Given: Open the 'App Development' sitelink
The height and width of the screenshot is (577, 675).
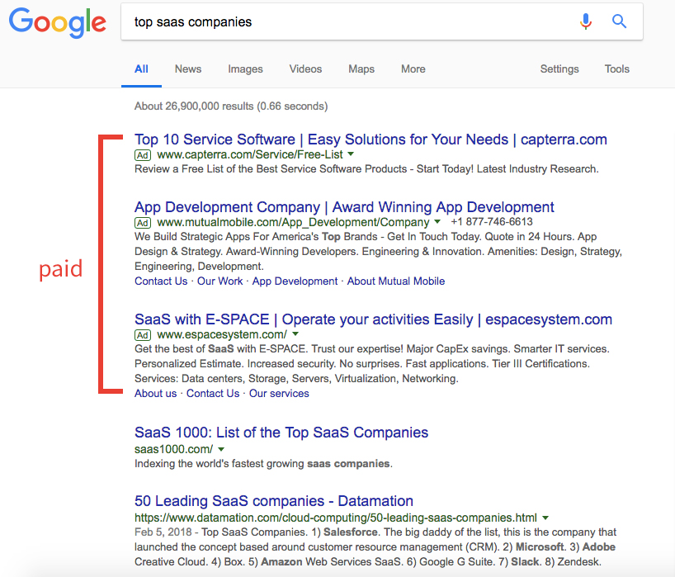Looking at the screenshot, I should pyautogui.click(x=295, y=281).
